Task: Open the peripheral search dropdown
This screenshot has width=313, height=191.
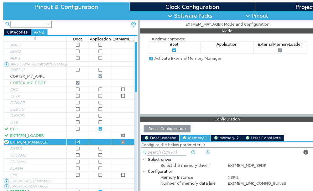Action: (x=48, y=24)
